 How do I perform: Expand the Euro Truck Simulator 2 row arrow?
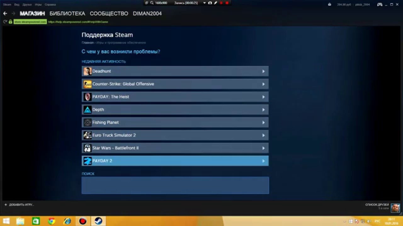point(264,135)
